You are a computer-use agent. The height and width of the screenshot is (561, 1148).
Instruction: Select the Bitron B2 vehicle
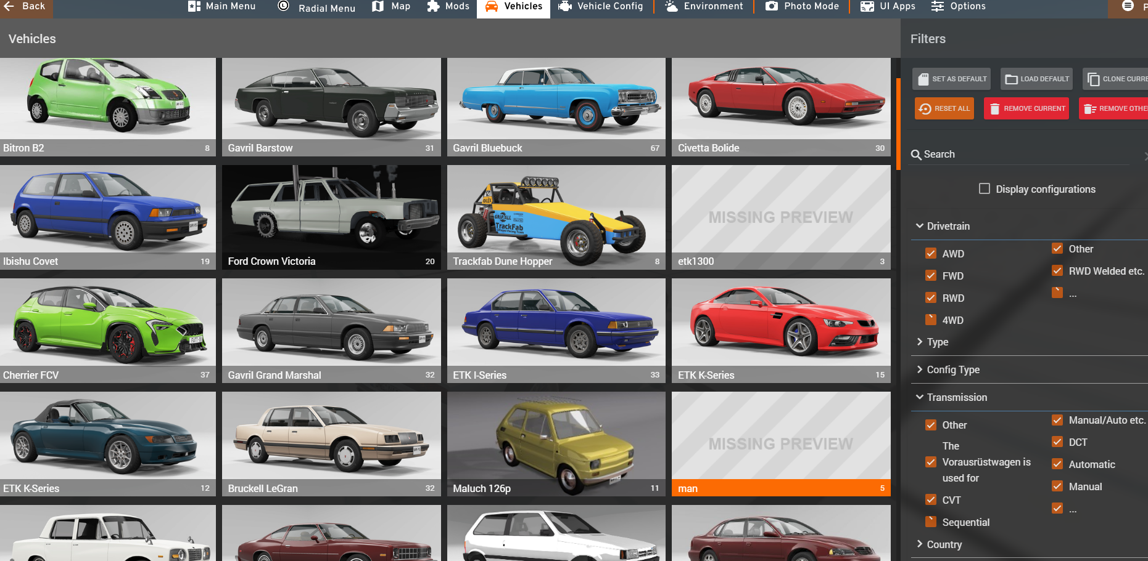click(x=108, y=106)
